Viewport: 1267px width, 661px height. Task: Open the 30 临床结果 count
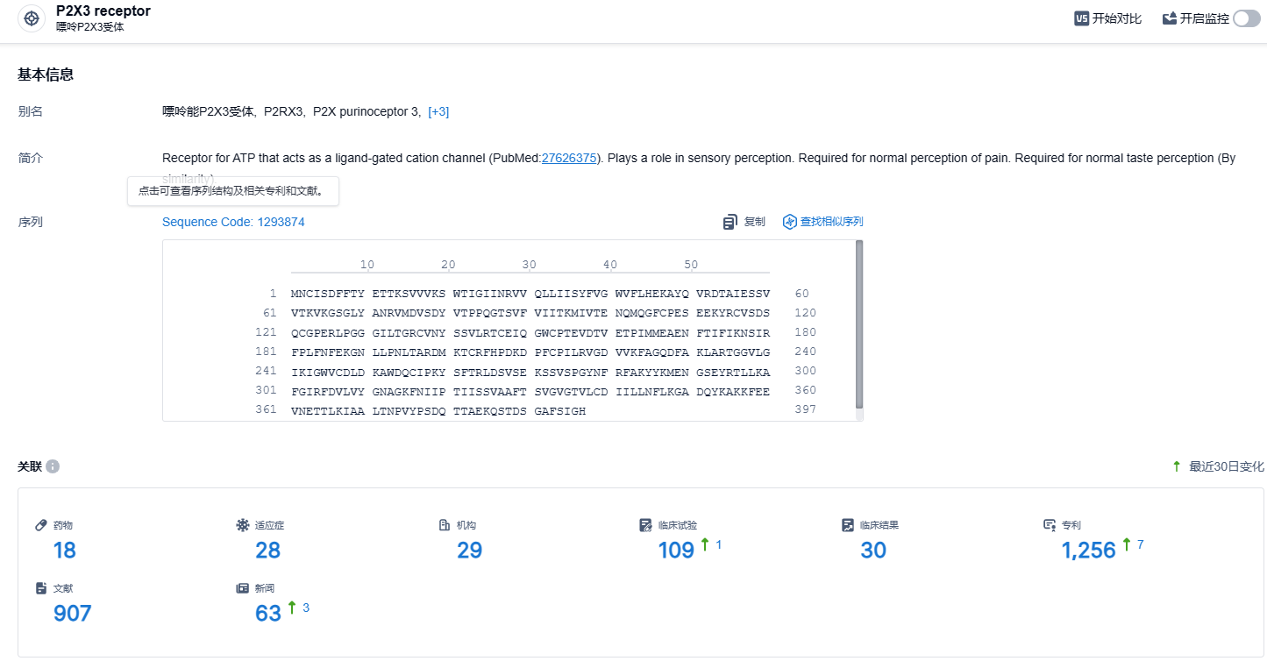click(x=873, y=550)
